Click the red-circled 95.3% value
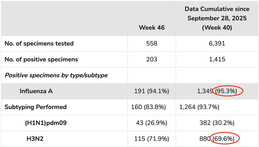 (x=228, y=91)
